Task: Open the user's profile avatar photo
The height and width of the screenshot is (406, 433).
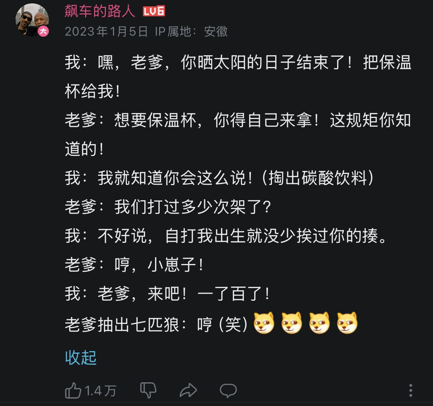Action: 32,20
